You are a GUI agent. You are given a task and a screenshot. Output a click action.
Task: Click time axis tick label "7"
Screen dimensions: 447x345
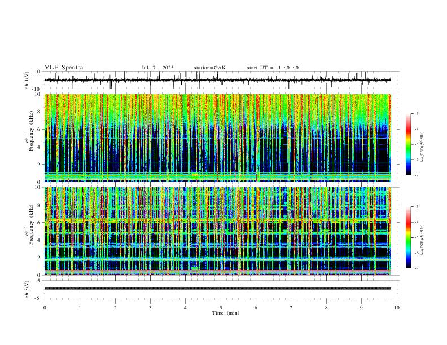point(291,308)
